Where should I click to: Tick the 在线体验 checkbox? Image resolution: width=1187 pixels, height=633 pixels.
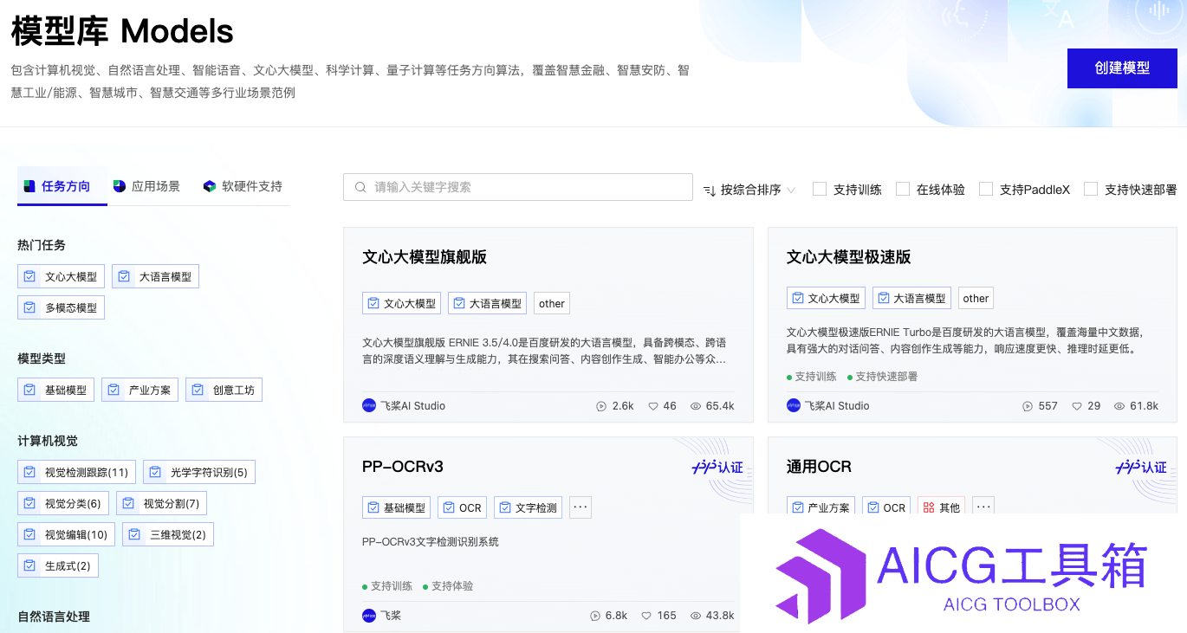[x=903, y=189]
